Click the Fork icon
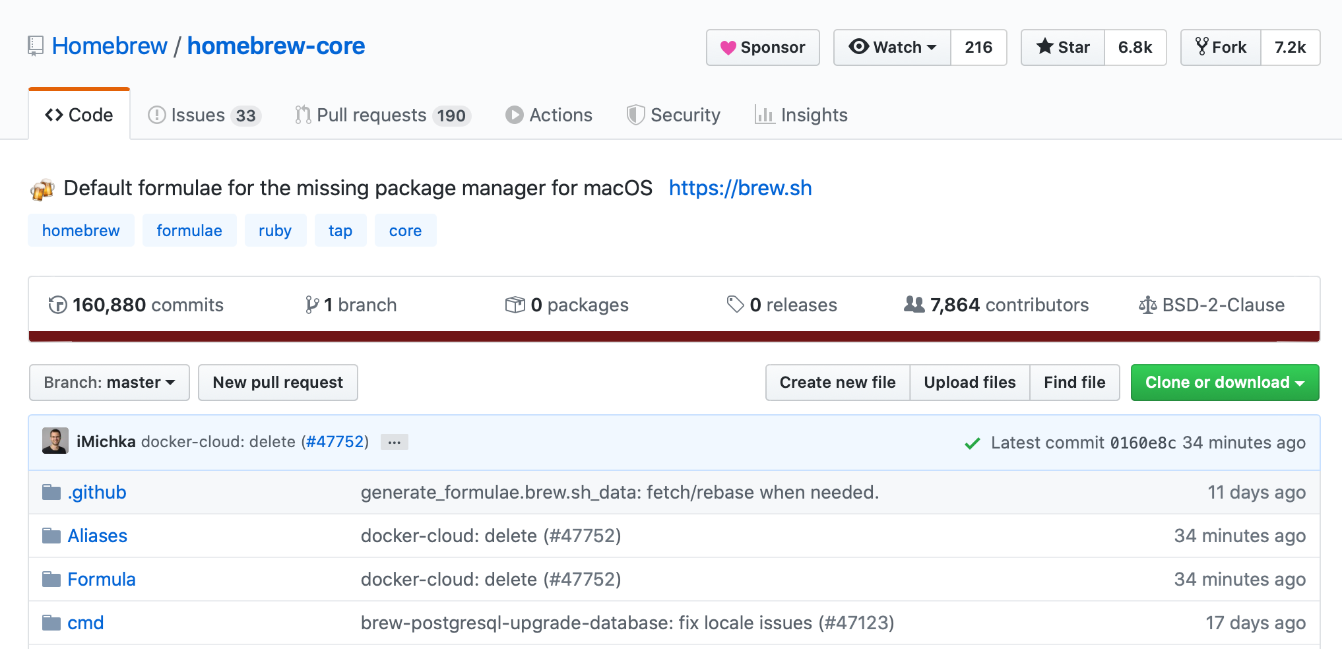 tap(1201, 47)
